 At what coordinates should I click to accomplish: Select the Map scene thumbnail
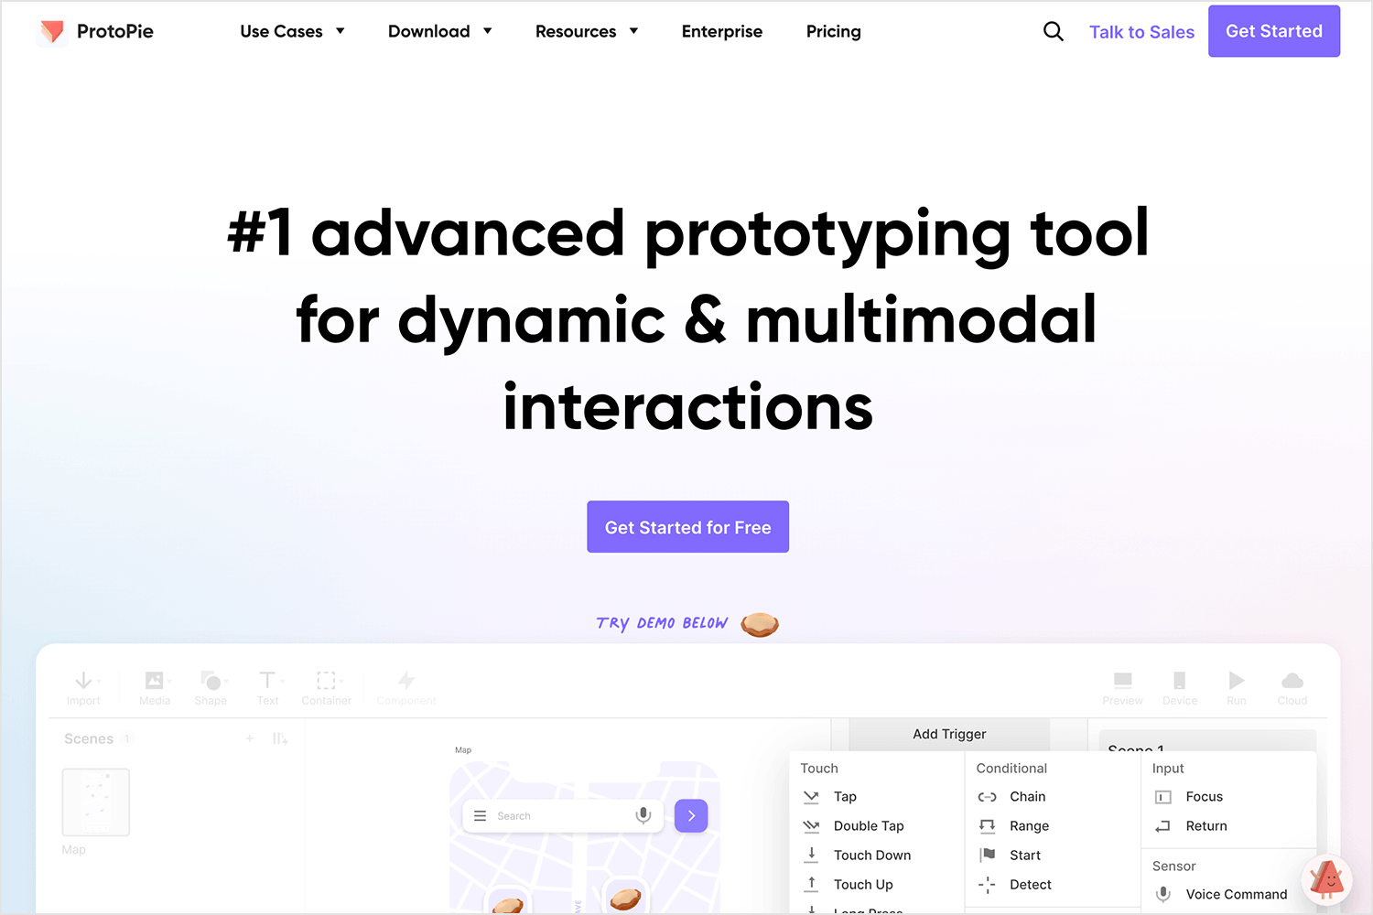tap(95, 802)
